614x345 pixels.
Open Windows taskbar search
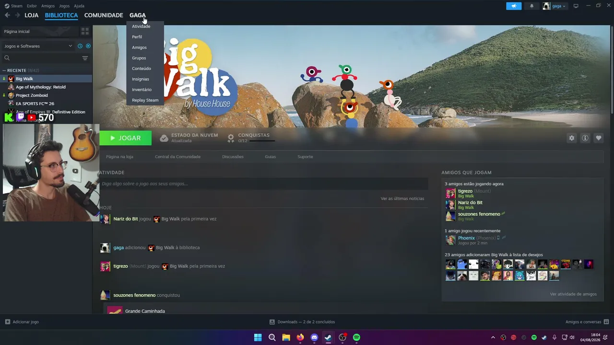coord(272,337)
